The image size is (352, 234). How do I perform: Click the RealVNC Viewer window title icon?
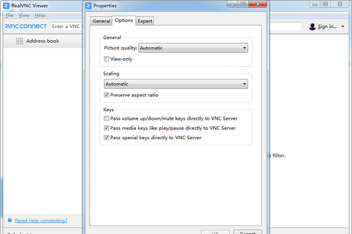coord(5,6)
